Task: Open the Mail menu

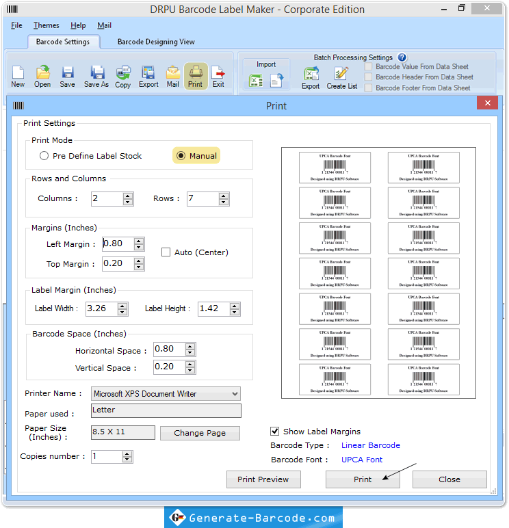Action: point(105,25)
